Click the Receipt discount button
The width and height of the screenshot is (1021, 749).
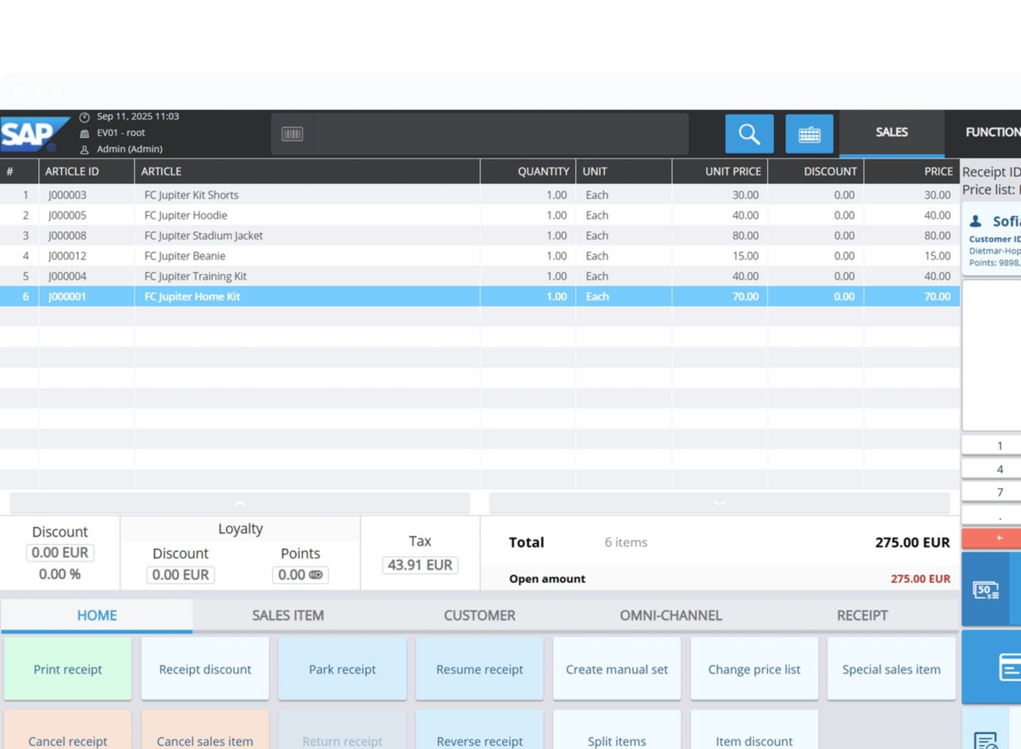point(205,669)
